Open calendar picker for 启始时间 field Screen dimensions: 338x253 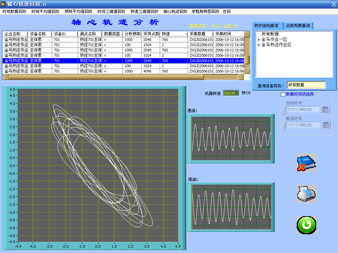[x=325, y=109]
